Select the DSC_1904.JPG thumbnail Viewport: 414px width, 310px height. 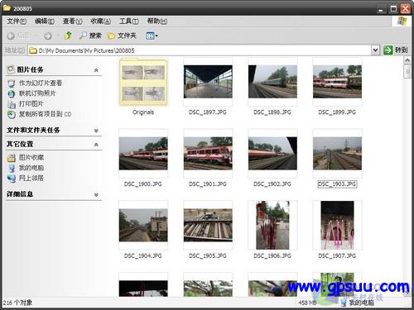point(143,225)
